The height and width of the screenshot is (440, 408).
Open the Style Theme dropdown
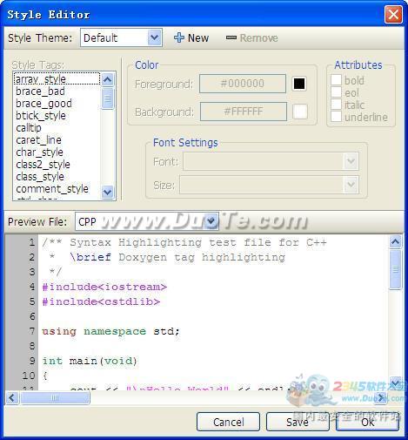tap(155, 37)
